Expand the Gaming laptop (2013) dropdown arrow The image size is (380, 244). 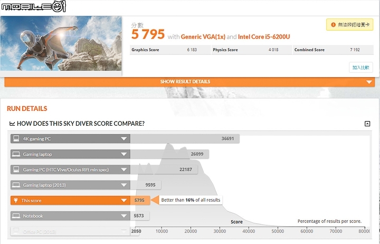coord(124,185)
